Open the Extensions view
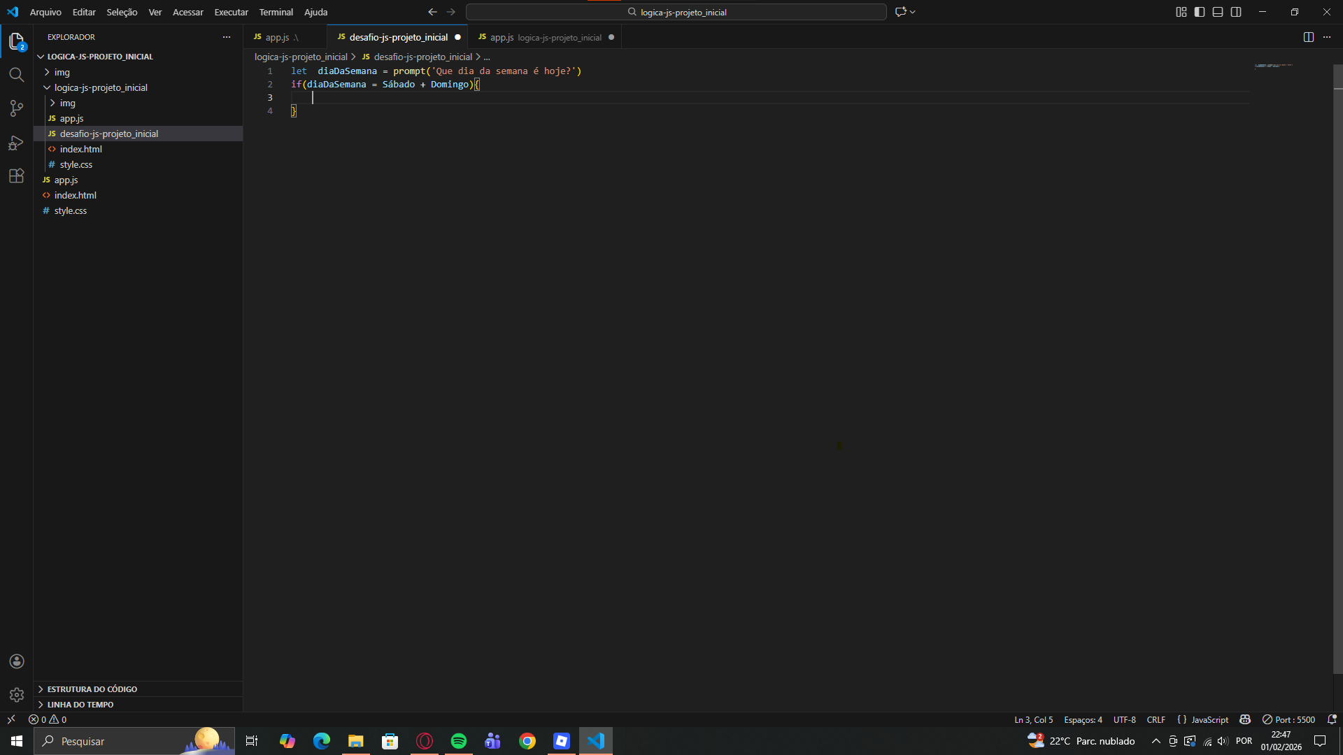Screen dimensions: 1343x755 tap(17, 176)
